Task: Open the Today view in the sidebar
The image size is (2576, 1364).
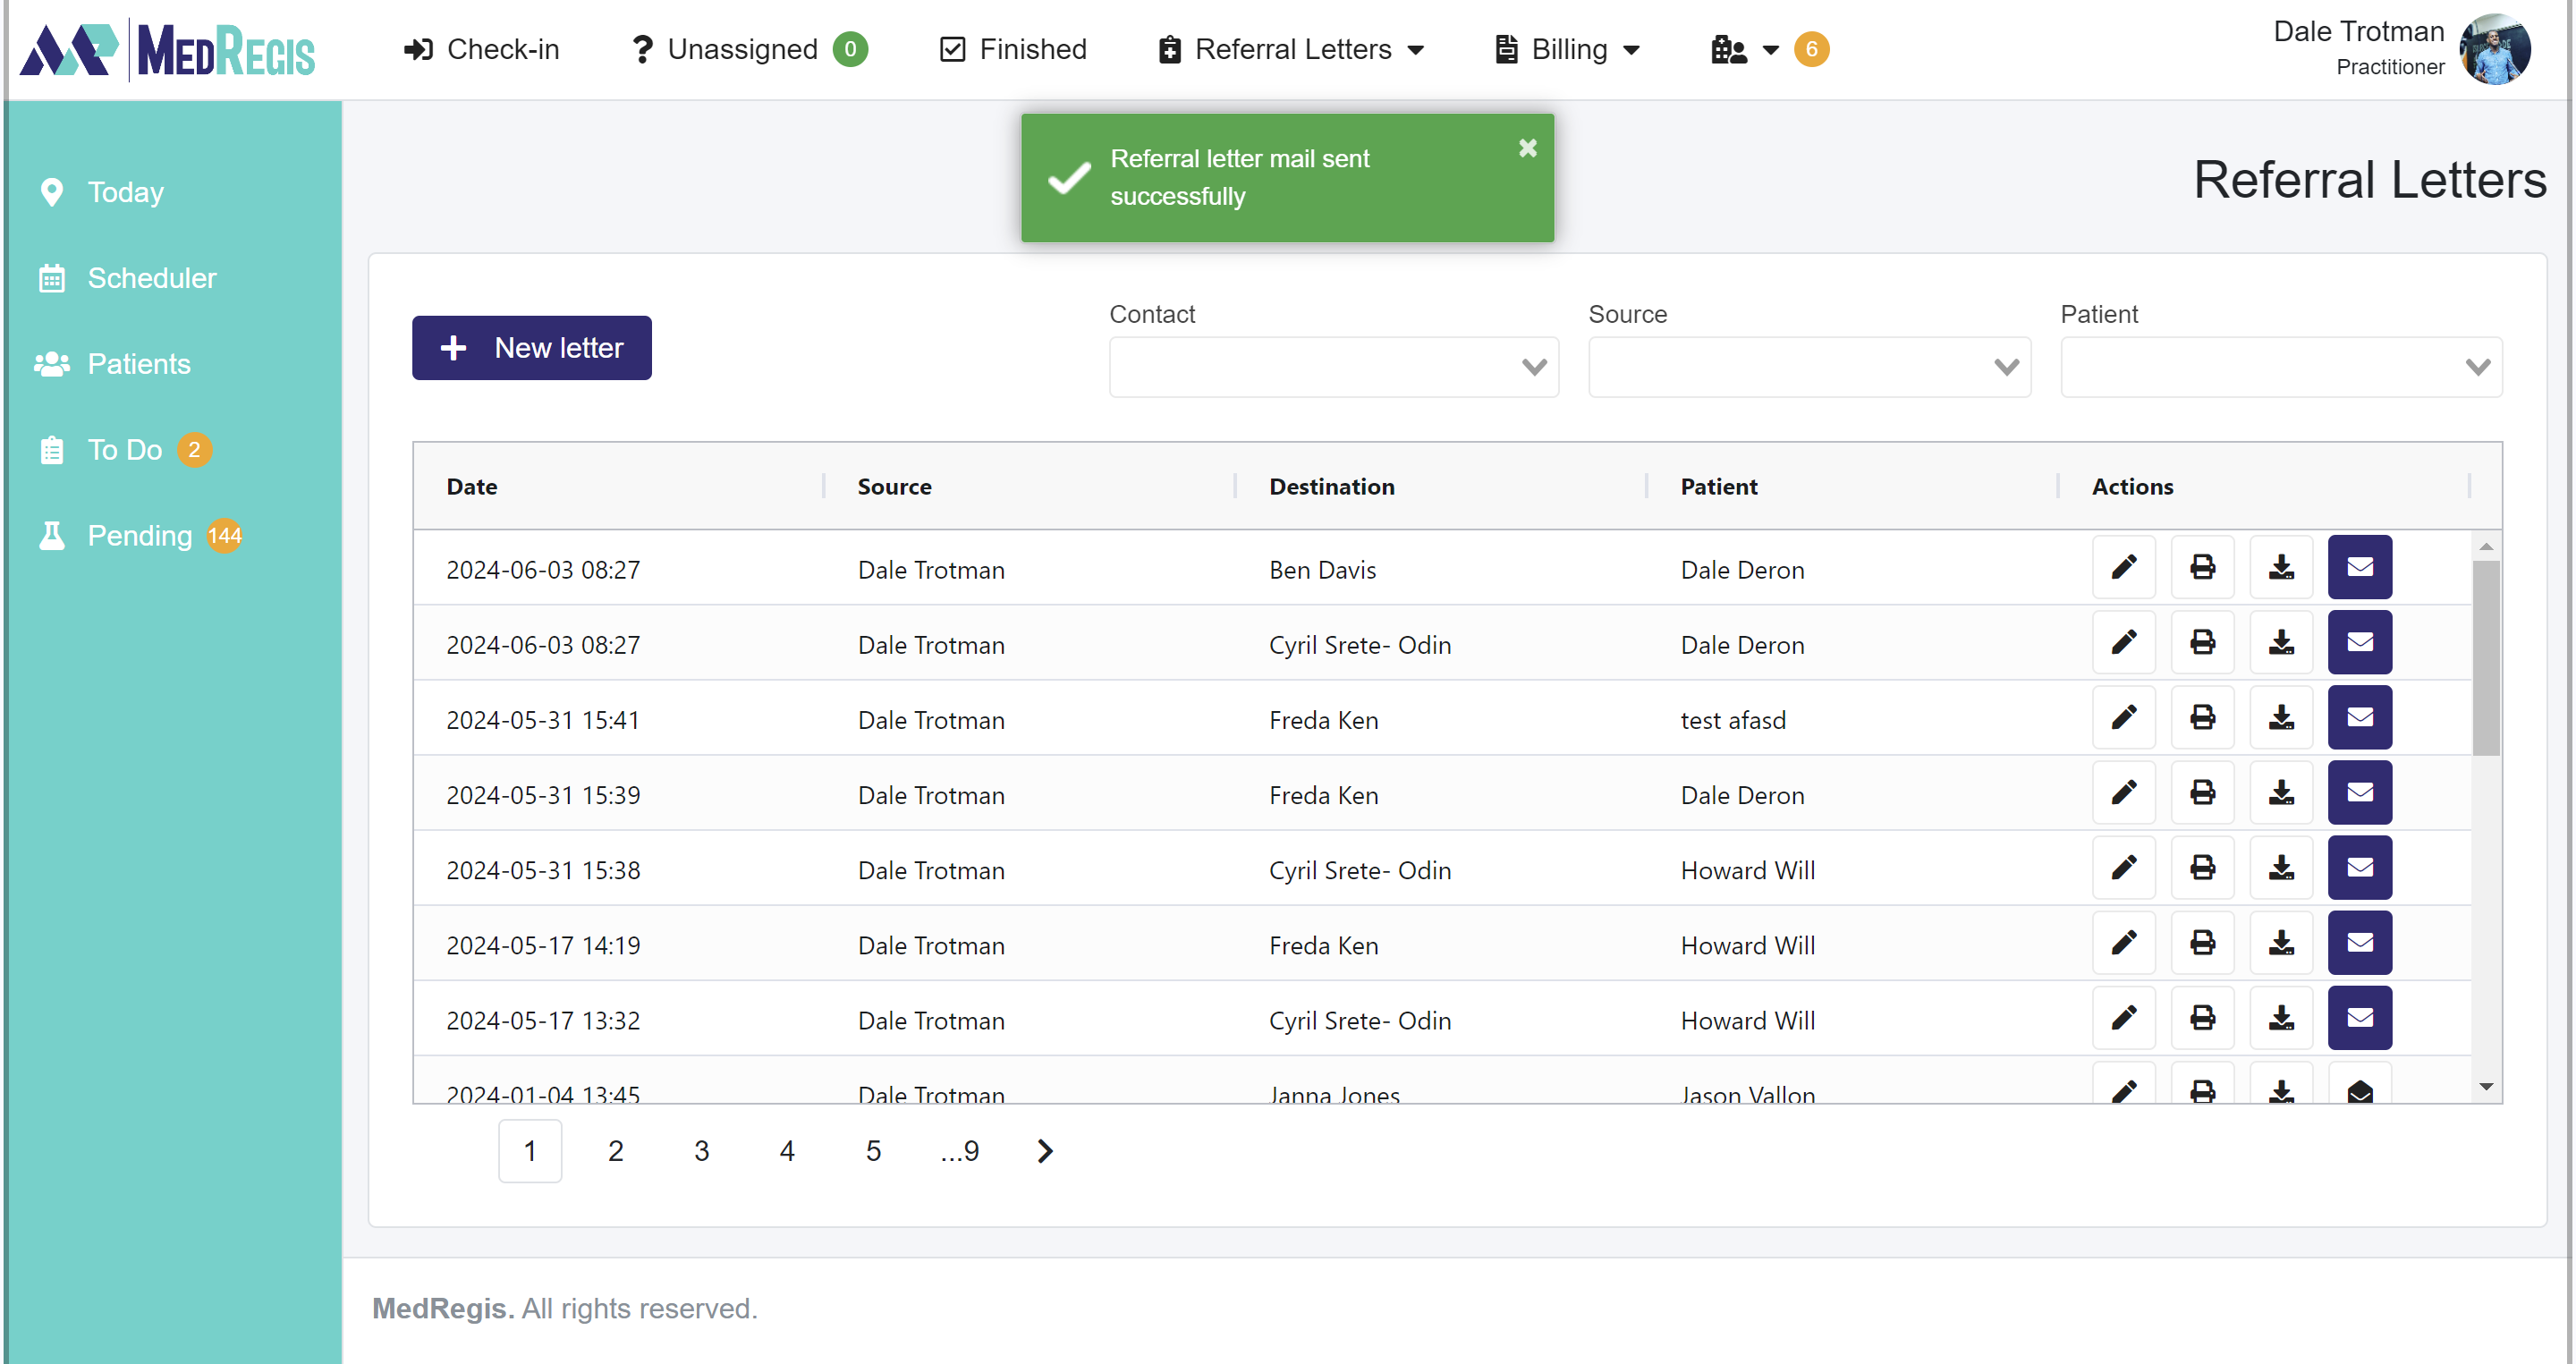Action: (x=124, y=192)
